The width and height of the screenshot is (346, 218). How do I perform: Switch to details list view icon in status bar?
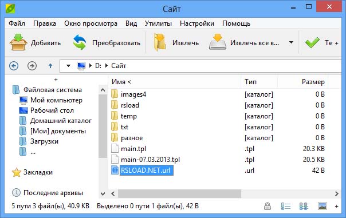286,207
